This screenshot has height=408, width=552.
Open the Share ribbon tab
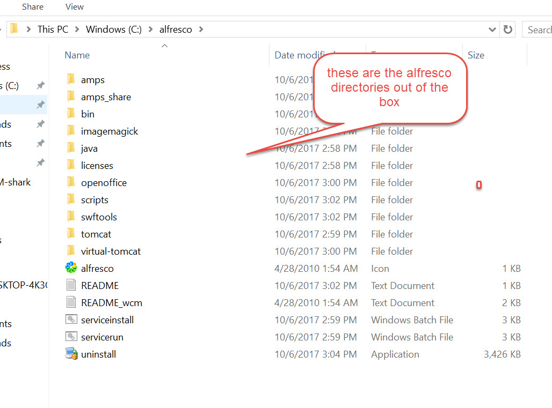coord(33,7)
